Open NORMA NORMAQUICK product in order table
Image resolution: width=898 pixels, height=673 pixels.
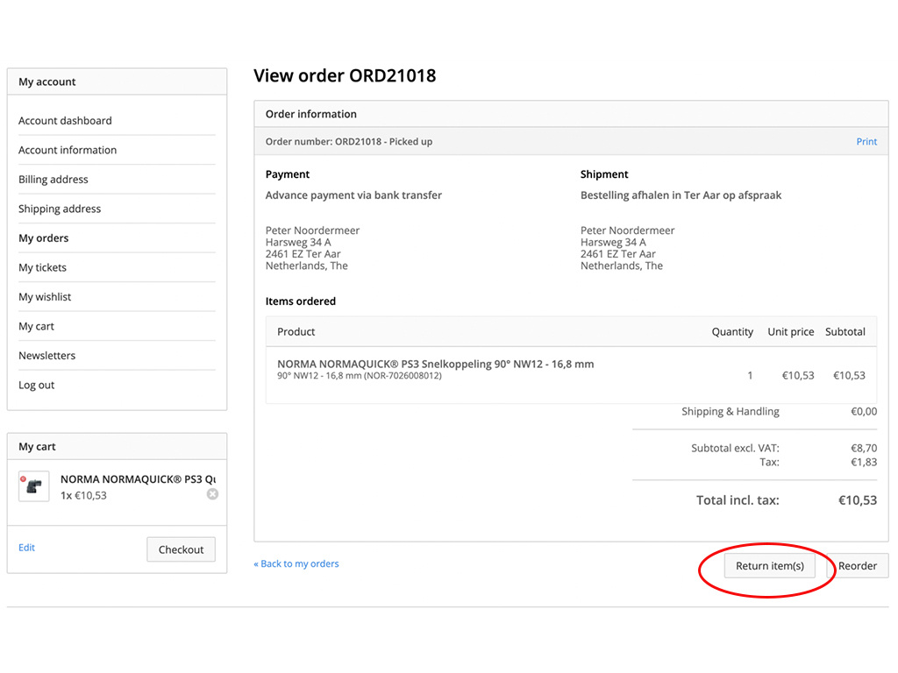click(x=435, y=364)
